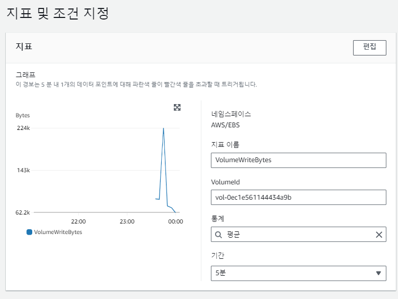
Task: Click the 00:00 time axis label
Action: pos(175,221)
